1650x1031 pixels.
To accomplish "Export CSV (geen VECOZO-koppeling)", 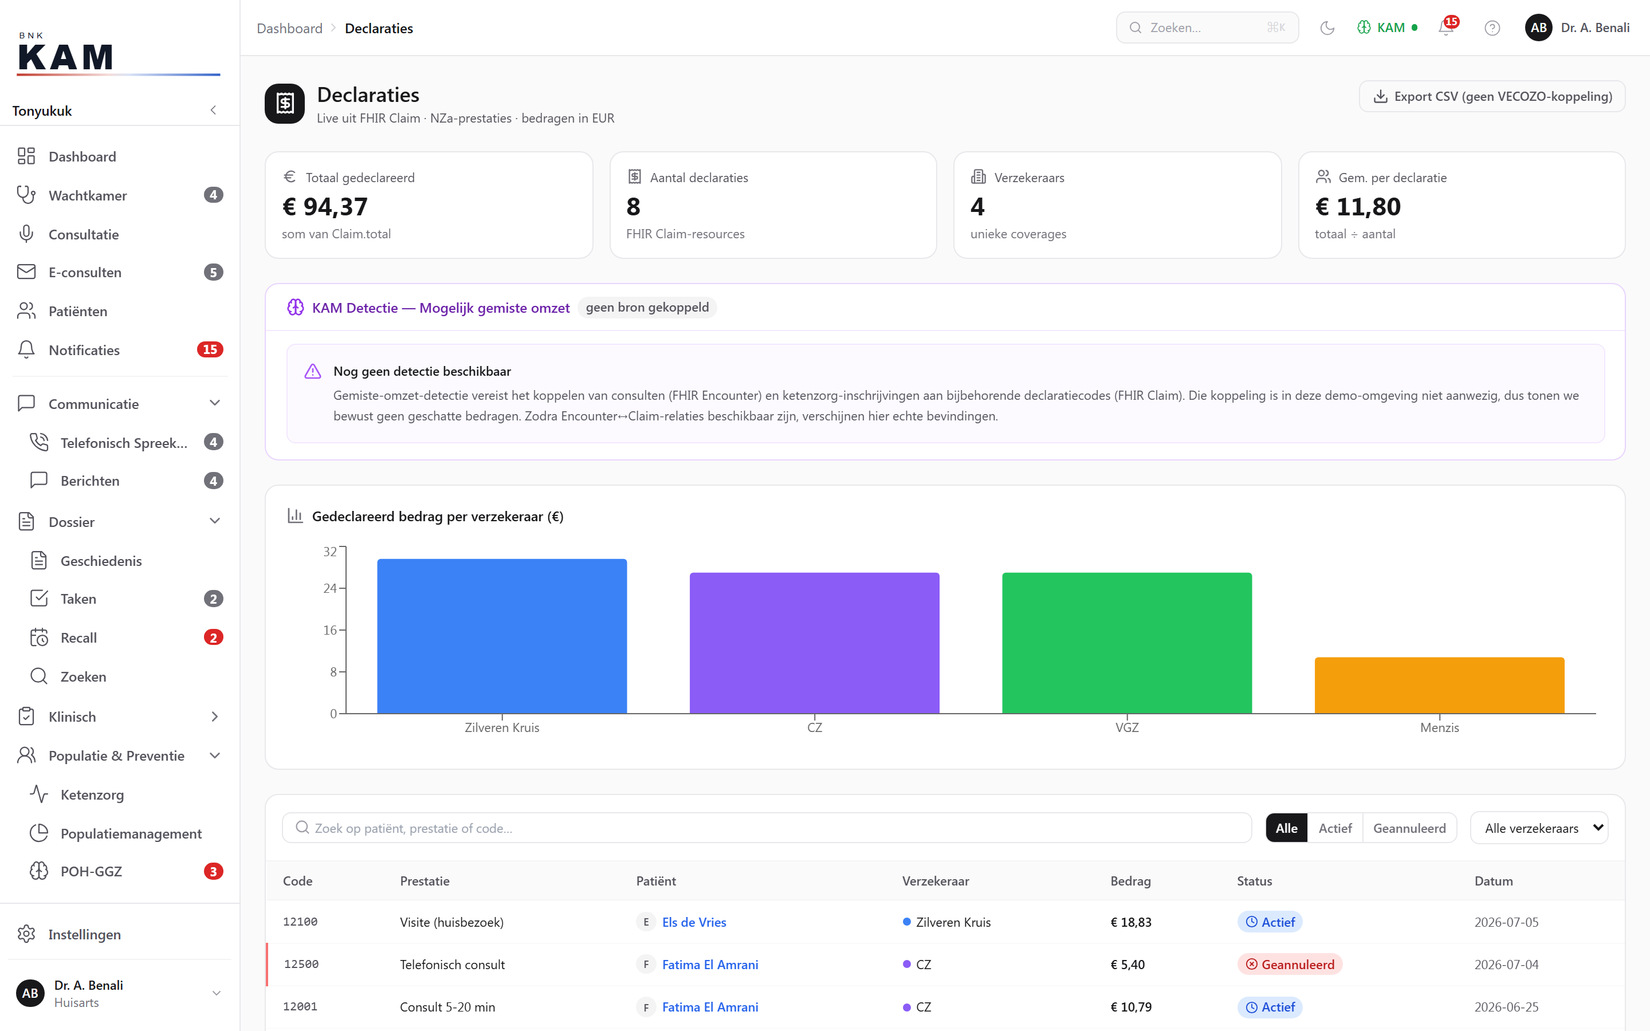I will pyautogui.click(x=1492, y=96).
